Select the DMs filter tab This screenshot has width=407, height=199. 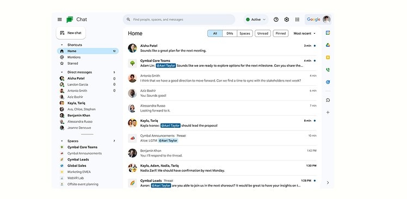pyautogui.click(x=230, y=34)
